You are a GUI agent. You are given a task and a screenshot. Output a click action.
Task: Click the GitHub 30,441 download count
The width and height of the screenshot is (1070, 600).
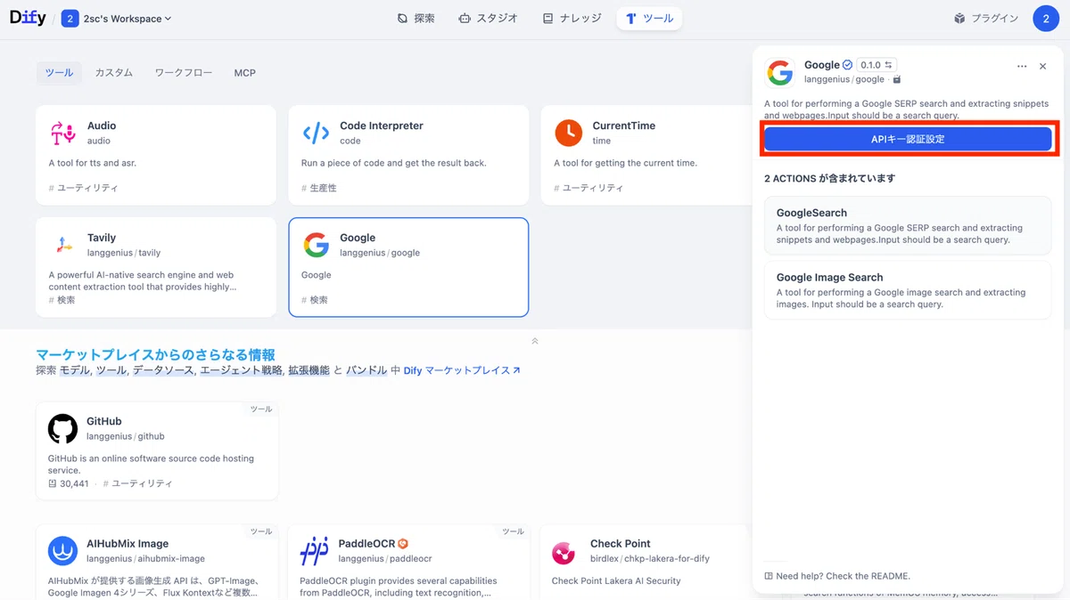69,483
